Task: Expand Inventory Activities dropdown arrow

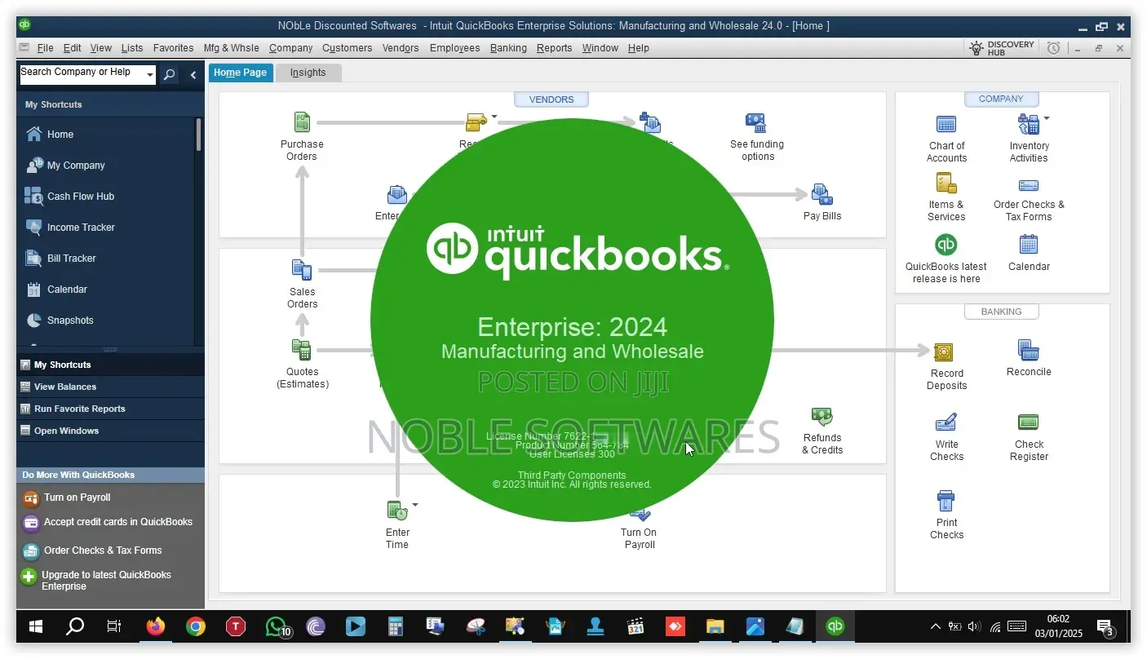Action: (x=1047, y=118)
